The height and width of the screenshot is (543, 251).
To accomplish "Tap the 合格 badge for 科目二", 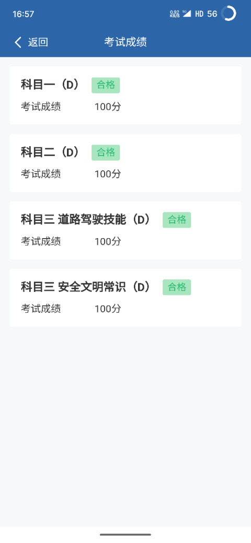I will pyautogui.click(x=106, y=152).
